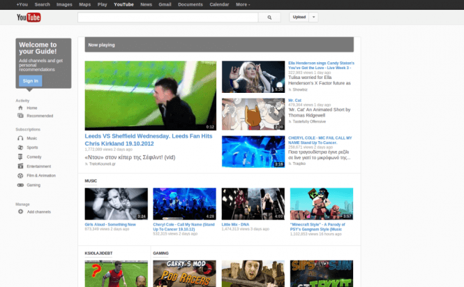The image size is (464, 287).
Task: Click the MUSIC section heading
Action: coord(91,181)
